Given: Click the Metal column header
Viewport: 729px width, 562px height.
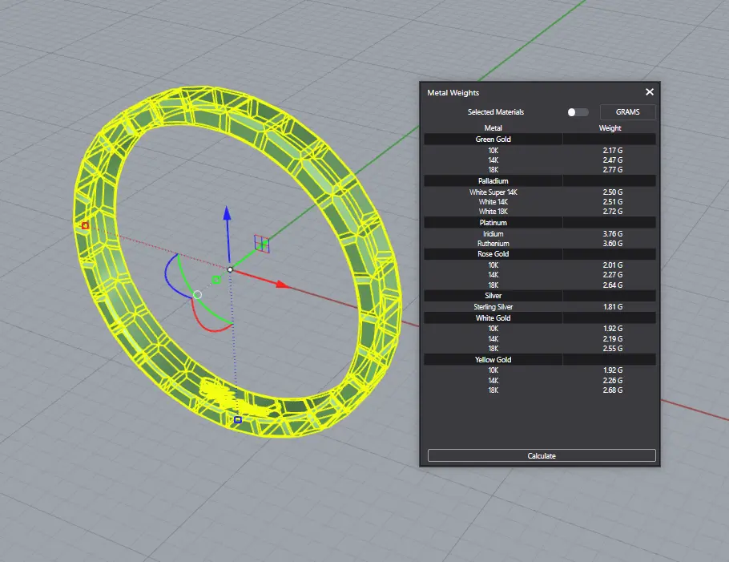Looking at the screenshot, I should (x=493, y=128).
